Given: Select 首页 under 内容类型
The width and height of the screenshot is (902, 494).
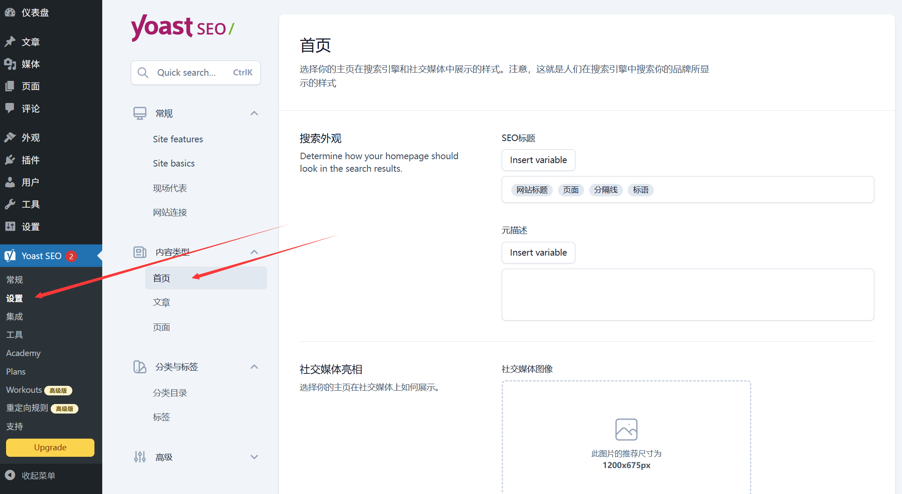Looking at the screenshot, I should point(206,278).
